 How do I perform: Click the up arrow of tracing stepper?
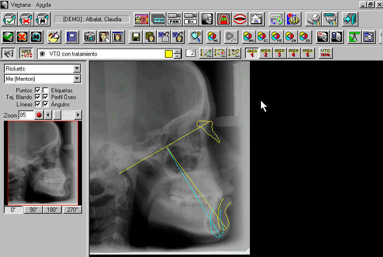[x=178, y=51]
